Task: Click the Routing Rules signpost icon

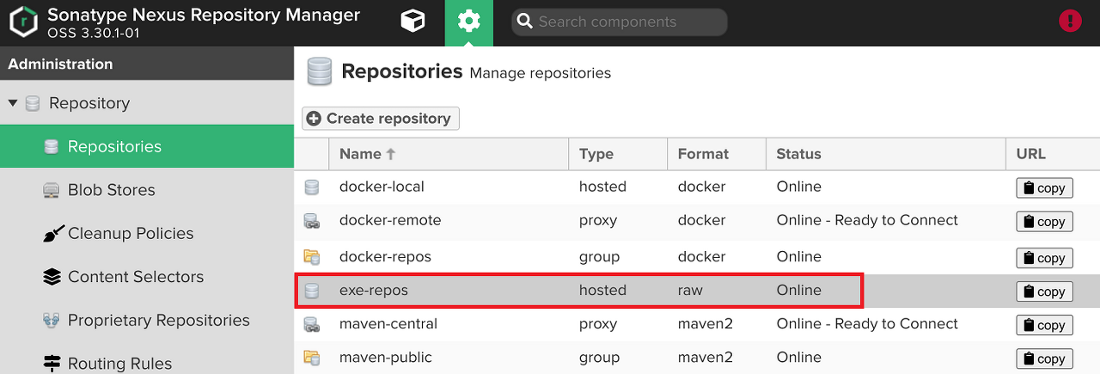Action: point(52,364)
